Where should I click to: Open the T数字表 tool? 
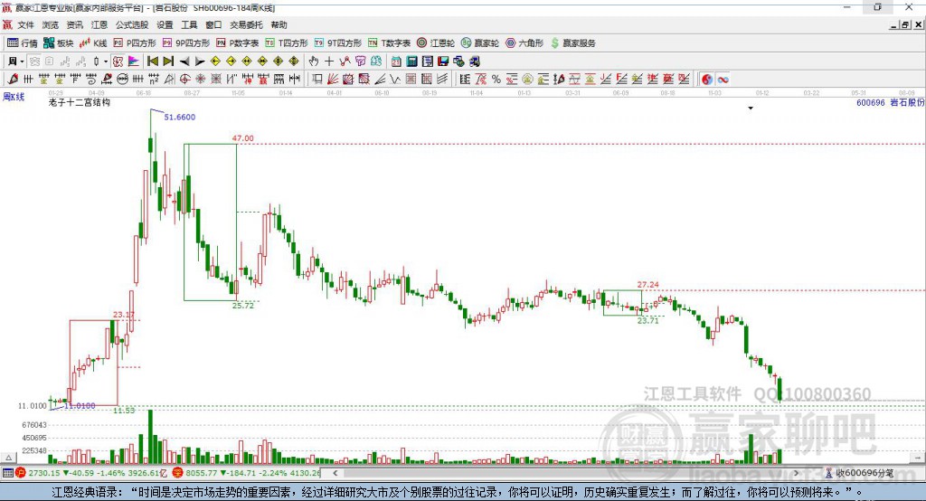pos(389,43)
